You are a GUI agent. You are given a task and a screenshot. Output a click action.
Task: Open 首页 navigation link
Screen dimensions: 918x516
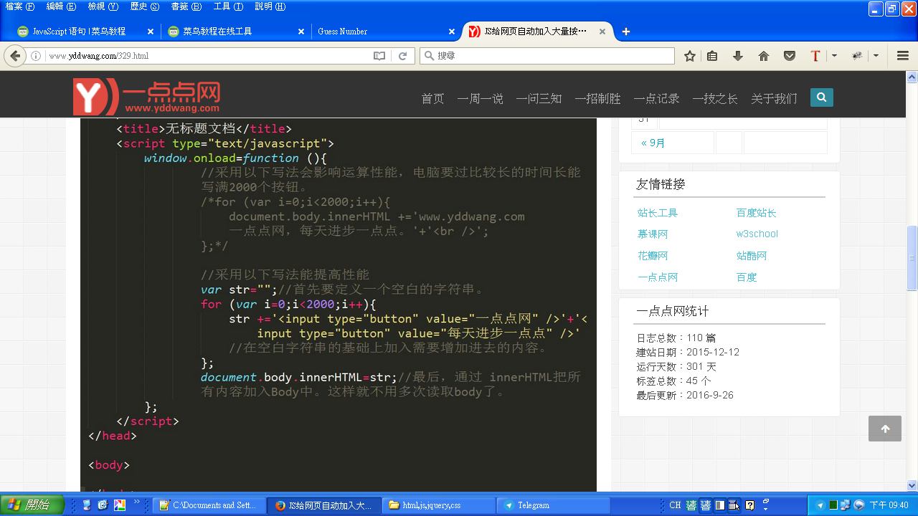pos(432,99)
